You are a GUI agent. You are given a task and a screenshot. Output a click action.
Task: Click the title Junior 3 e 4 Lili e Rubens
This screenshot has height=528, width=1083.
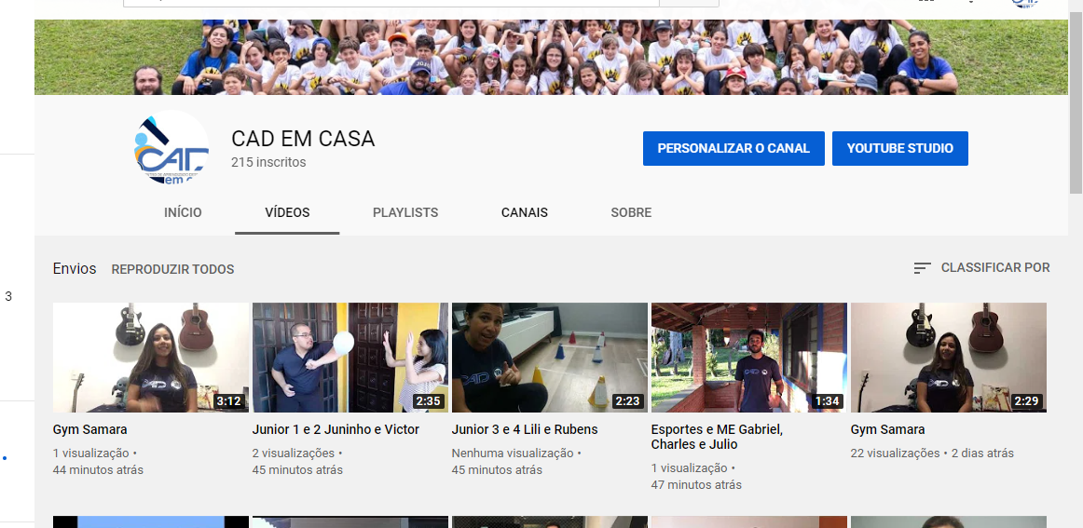[x=525, y=430]
